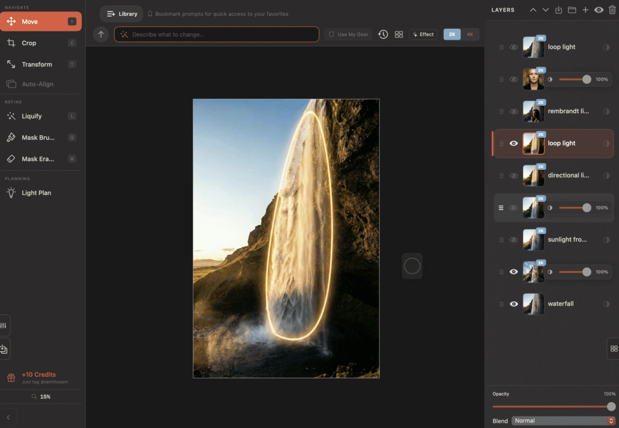
Task: Toggle visibility of the directional light layer
Action: point(514,176)
